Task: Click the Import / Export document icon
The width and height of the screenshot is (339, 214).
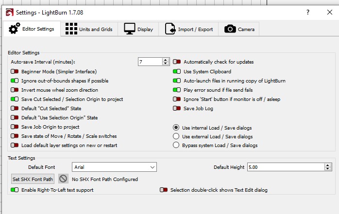Action: click(x=170, y=29)
